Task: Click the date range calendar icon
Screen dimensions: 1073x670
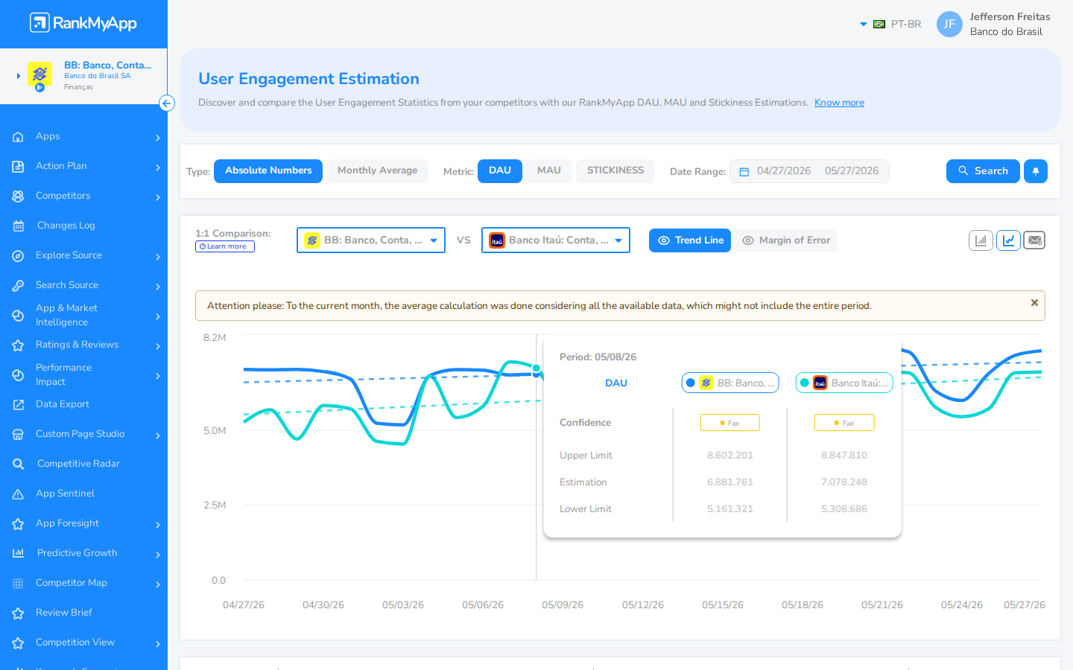Action: pyautogui.click(x=744, y=172)
